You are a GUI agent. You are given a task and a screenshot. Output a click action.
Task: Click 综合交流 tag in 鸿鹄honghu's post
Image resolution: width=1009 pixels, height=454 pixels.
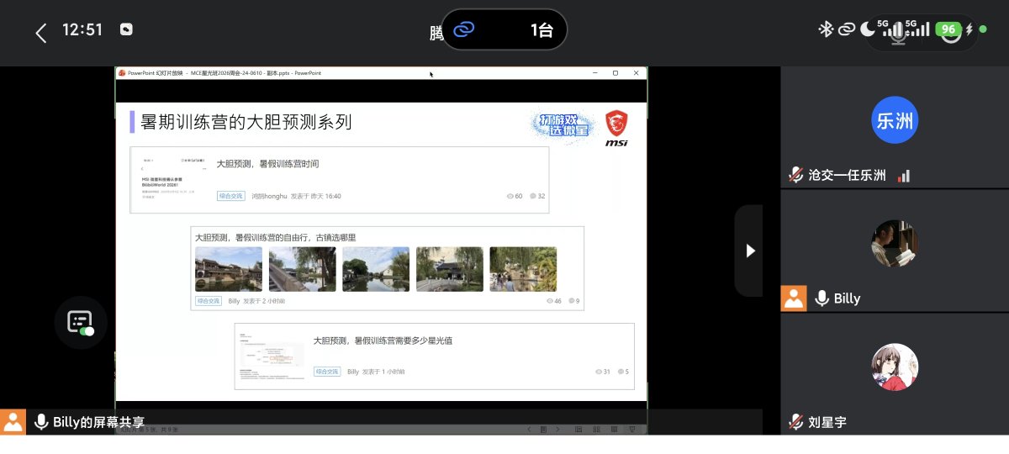[x=230, y=196]
